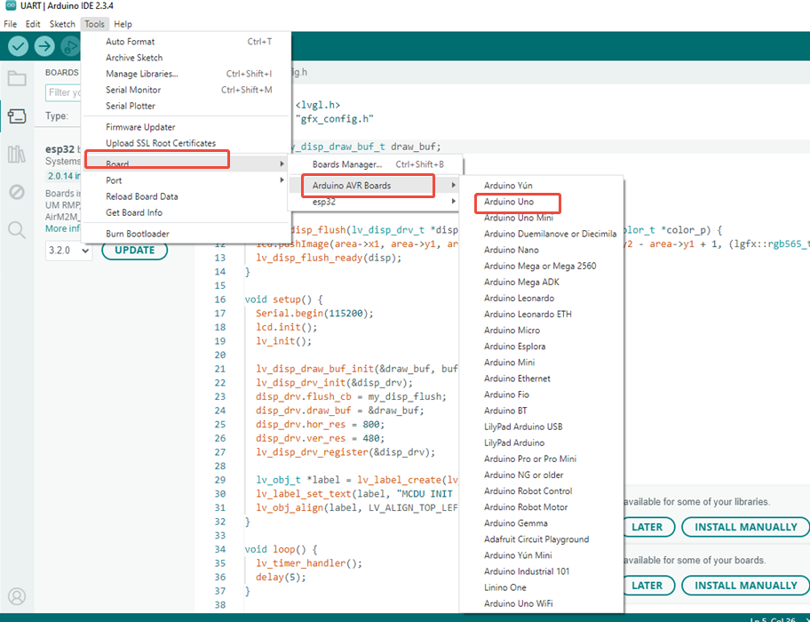Select Arduino NG or older
The height and width of the screenshot is (622, 810).
(x=542, y=474)
